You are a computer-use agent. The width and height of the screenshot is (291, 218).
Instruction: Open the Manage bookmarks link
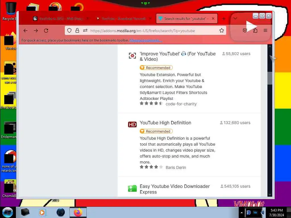tap(146, 40)
